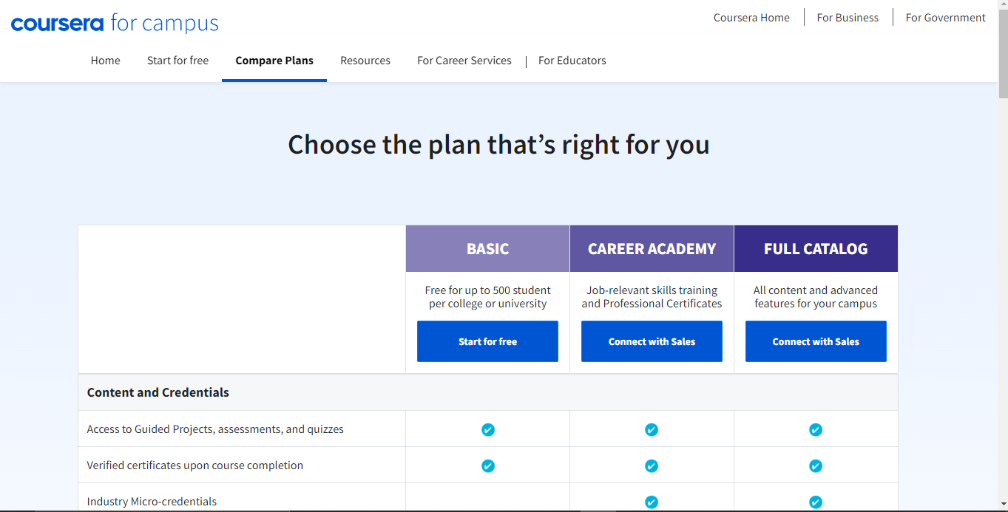Visit the Coursera Home link
Image resolution: width=1008 pixels, height=512 pixels.
(x=751, y=18)
